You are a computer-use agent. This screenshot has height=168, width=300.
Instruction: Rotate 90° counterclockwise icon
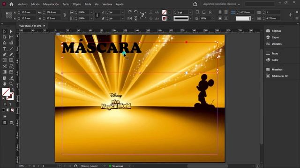[135, 12]
